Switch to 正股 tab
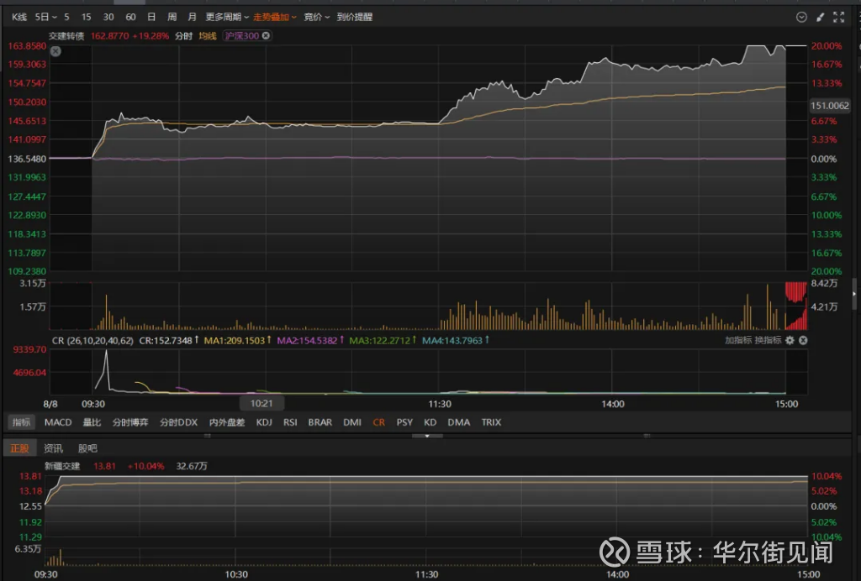The image size is (861, 581). [20, 448]
